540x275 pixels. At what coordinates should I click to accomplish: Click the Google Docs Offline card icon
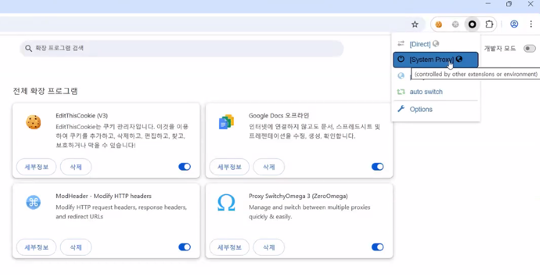226,122
